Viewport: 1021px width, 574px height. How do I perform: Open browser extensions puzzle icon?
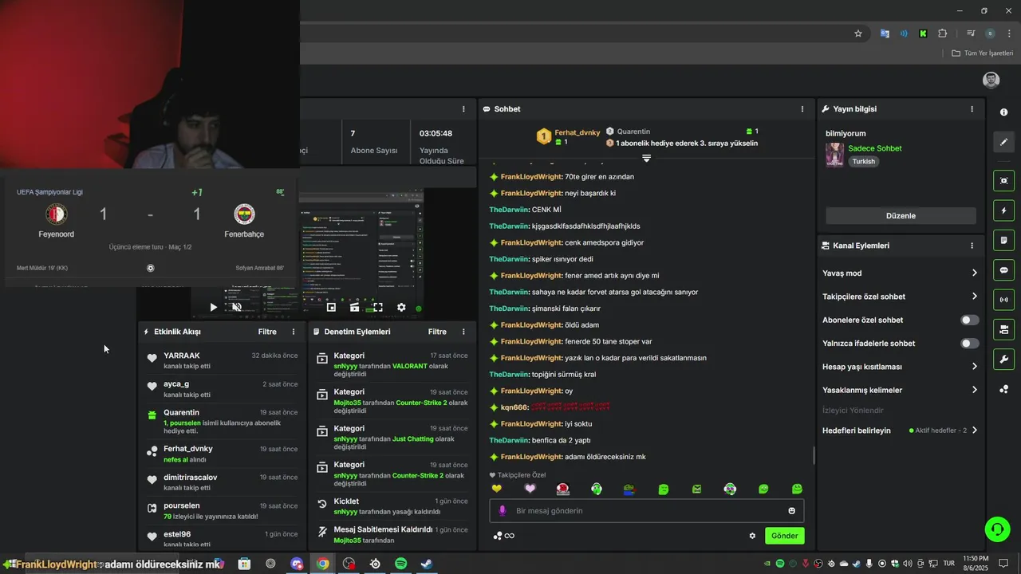(x=943, y=33)
